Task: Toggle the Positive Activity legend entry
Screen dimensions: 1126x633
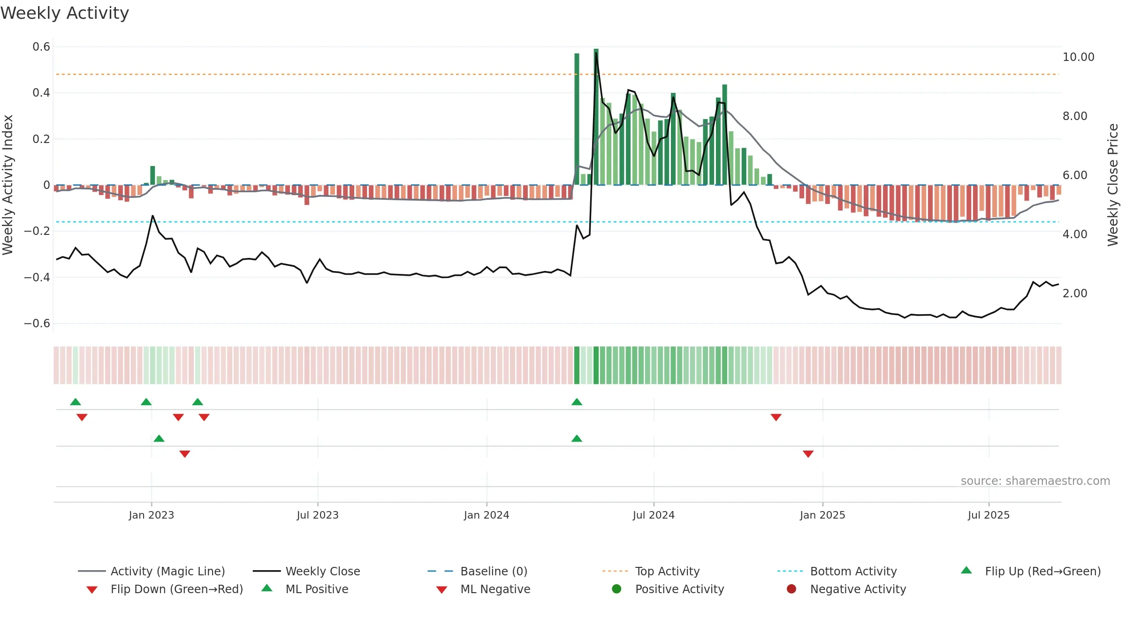Action: [668, 589]
